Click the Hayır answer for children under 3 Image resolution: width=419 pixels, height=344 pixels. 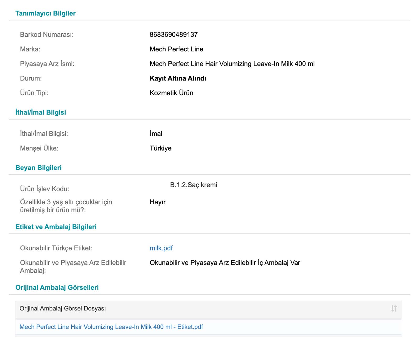tap(158, 202)
